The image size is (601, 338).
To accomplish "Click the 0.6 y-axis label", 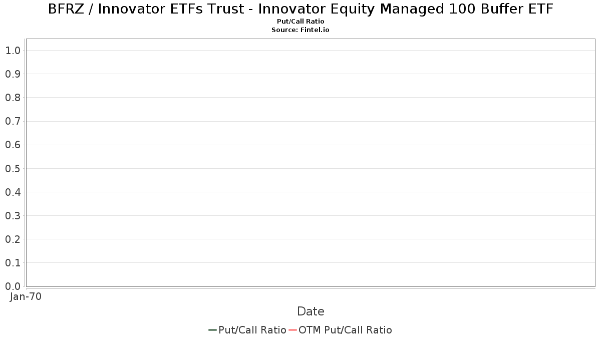I will (13, 145).
